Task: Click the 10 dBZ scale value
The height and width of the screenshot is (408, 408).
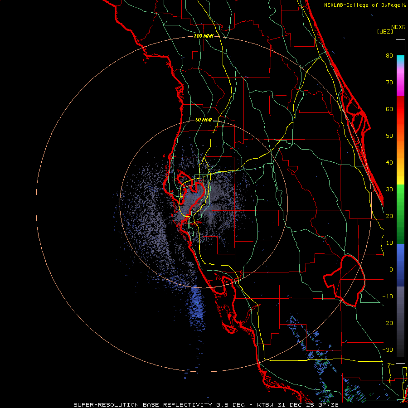Action: coord(389,243)
